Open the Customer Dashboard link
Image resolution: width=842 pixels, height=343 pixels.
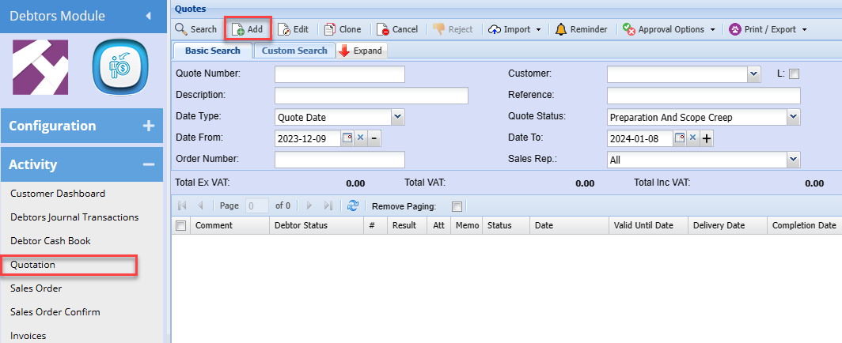[x=58, y=194]
